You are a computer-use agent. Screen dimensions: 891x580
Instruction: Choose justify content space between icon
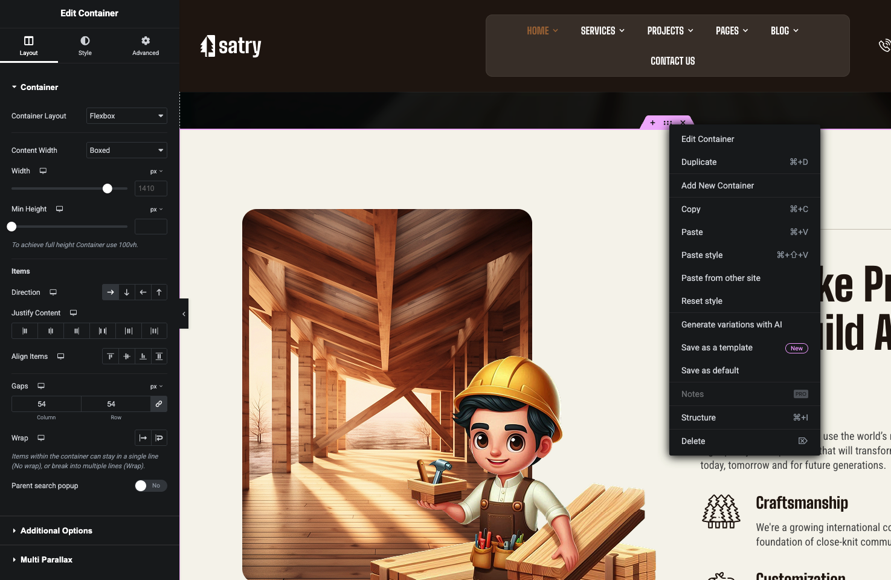click(103, 331)
